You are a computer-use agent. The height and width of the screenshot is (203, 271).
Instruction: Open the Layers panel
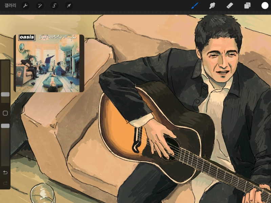coord(247,5)
